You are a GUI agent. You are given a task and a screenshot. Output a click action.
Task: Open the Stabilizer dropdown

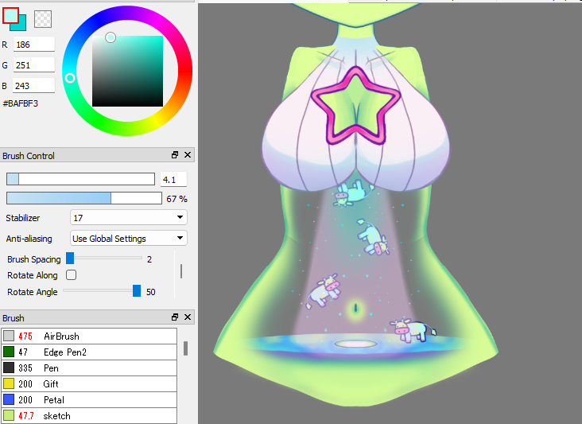click(x=129, y=218)
